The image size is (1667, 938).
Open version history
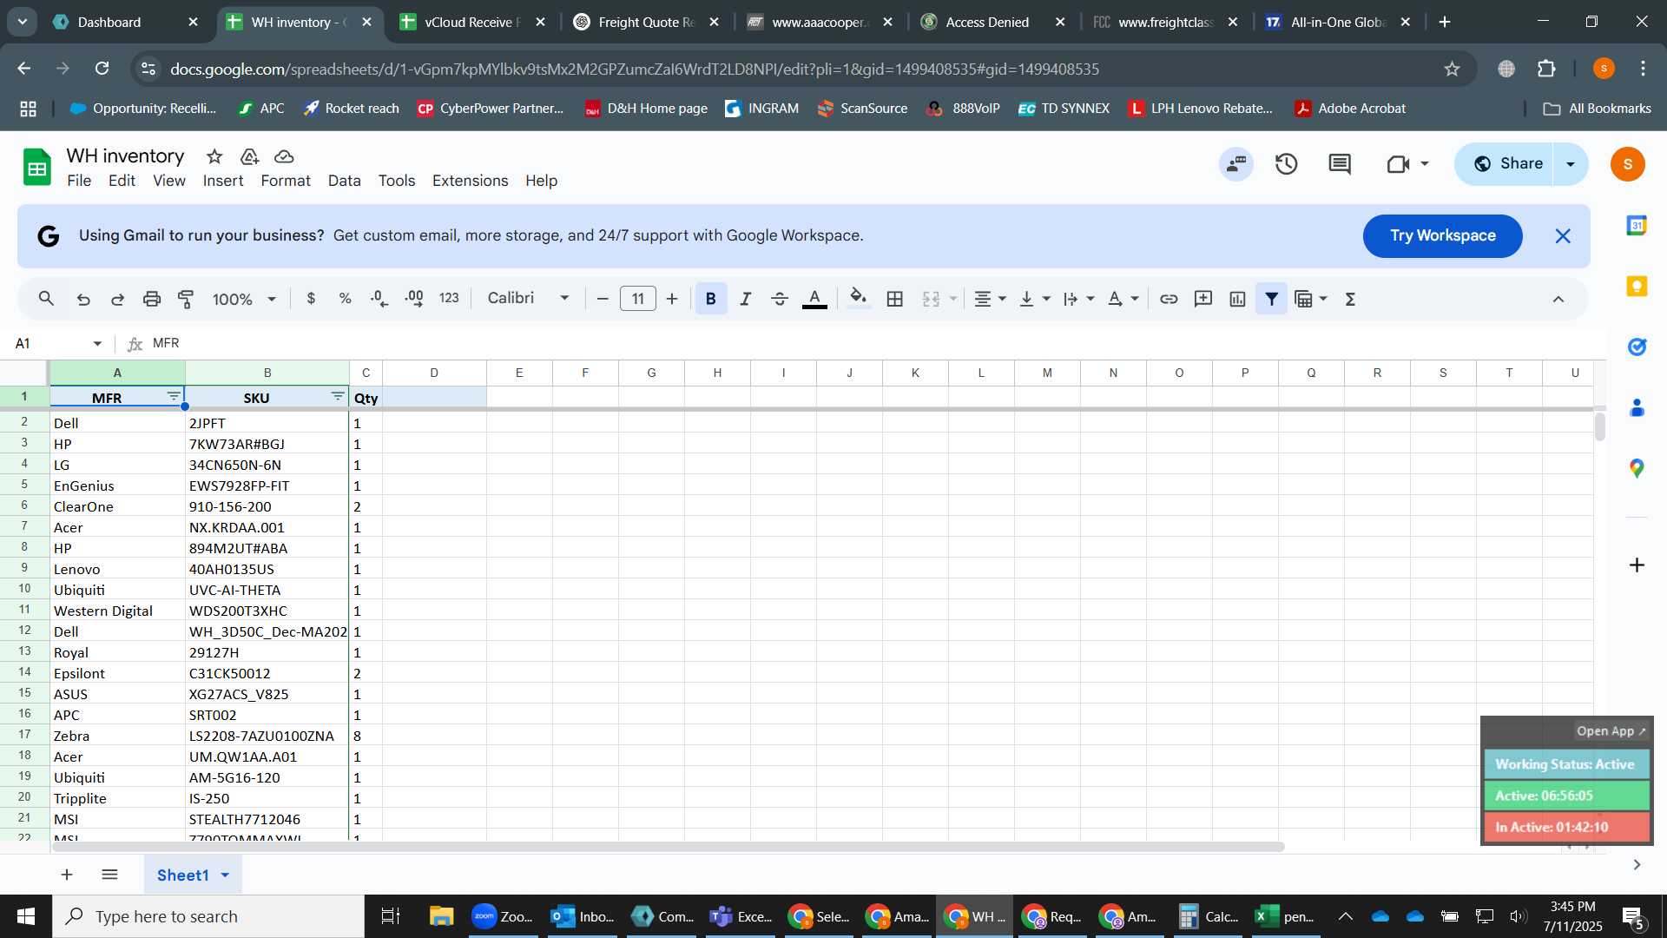click(1286, 164)
